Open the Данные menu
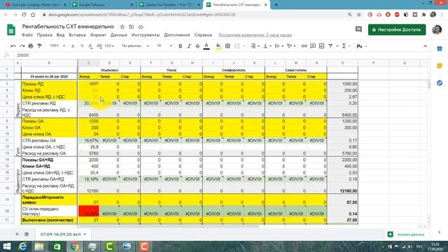The height and width of the screenshot is (252, 448). (118, 35)
